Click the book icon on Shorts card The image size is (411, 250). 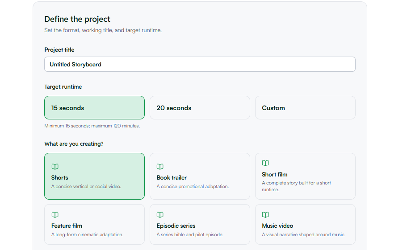(x=55, y=167)
